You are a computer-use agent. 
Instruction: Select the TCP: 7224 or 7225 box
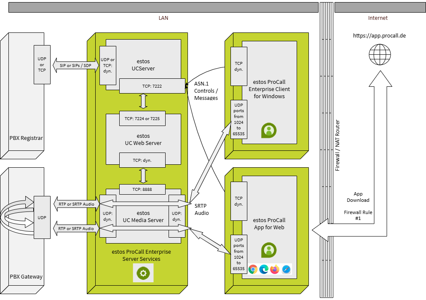click(142, 119)
